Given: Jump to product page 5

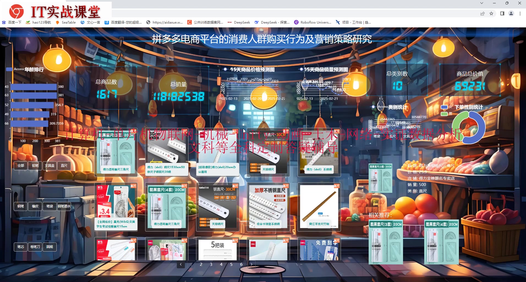Looking at the screenshot, I should point(231,264).
